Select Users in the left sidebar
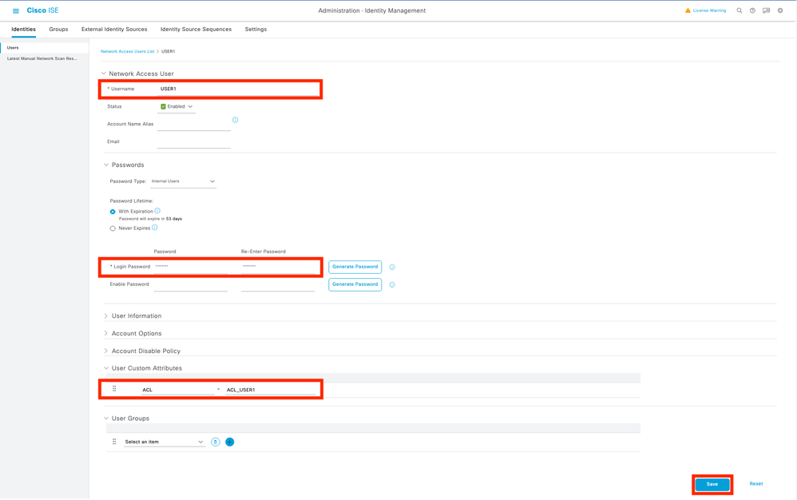The image size is (797, 500). (x=45, y=48)
